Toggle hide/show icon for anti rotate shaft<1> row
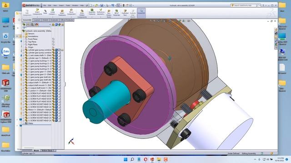 53,55
